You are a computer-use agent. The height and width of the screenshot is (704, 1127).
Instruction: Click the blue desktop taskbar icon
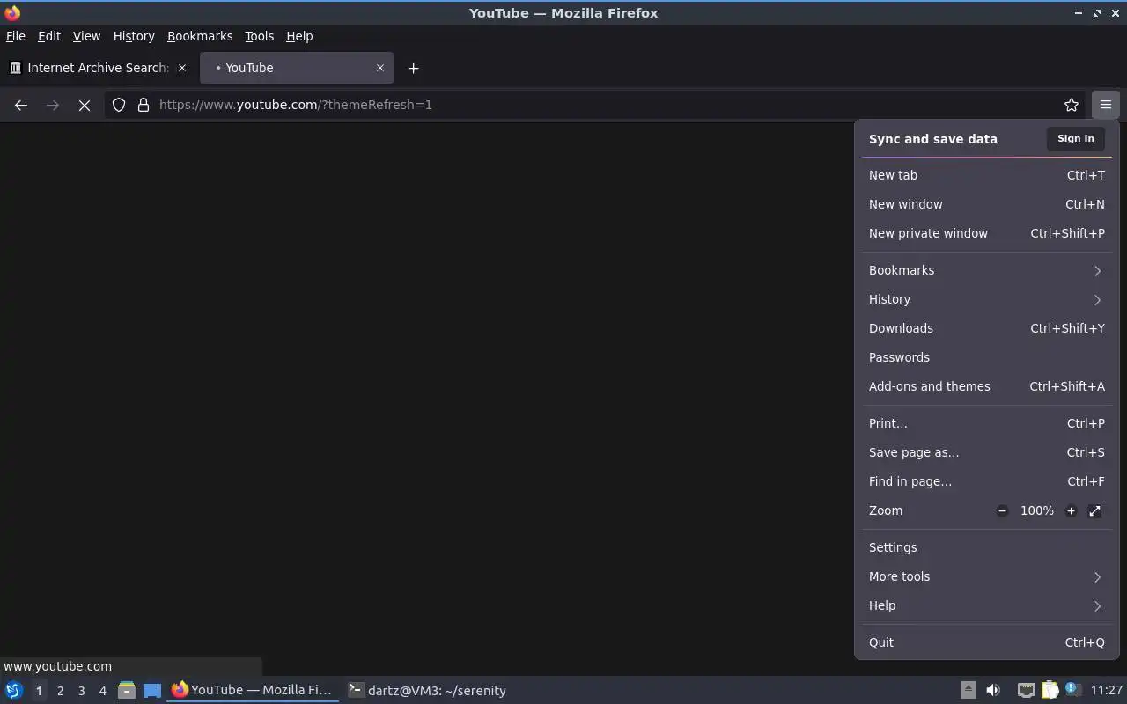click(152, 690)
